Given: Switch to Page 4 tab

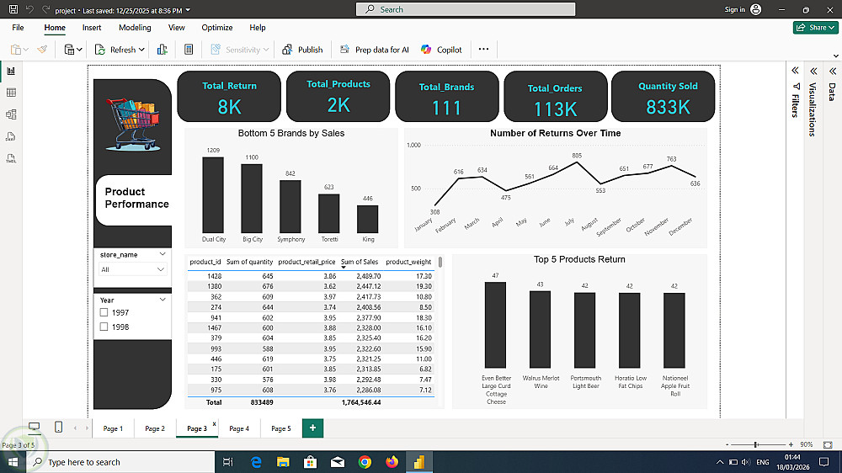Looking at the screenshot, I should (x=239, y=428).
